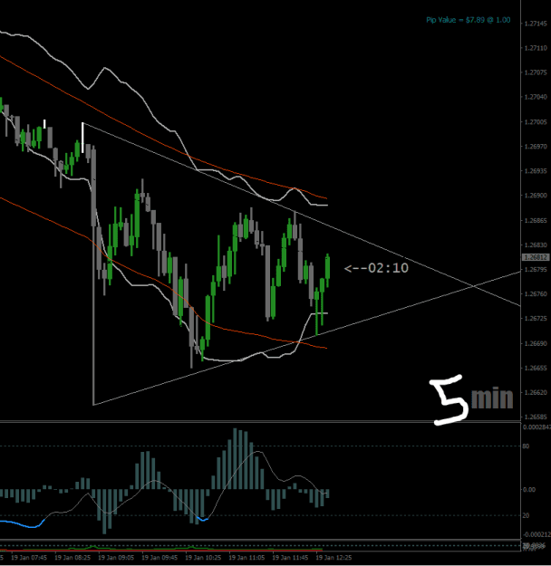Click the 19 Jan 10:25 time label
This screenshot has width=551, height=566.
pyautogui.click(x=203, y=558)
